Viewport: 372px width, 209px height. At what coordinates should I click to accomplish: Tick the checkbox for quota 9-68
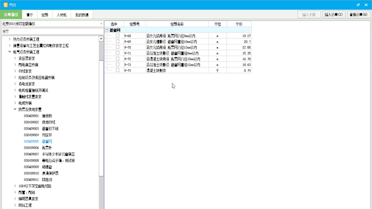click(x=118, y=36)
